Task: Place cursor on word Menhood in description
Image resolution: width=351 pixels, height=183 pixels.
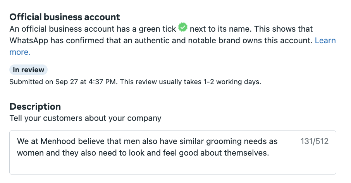Action: click(58, 141)
